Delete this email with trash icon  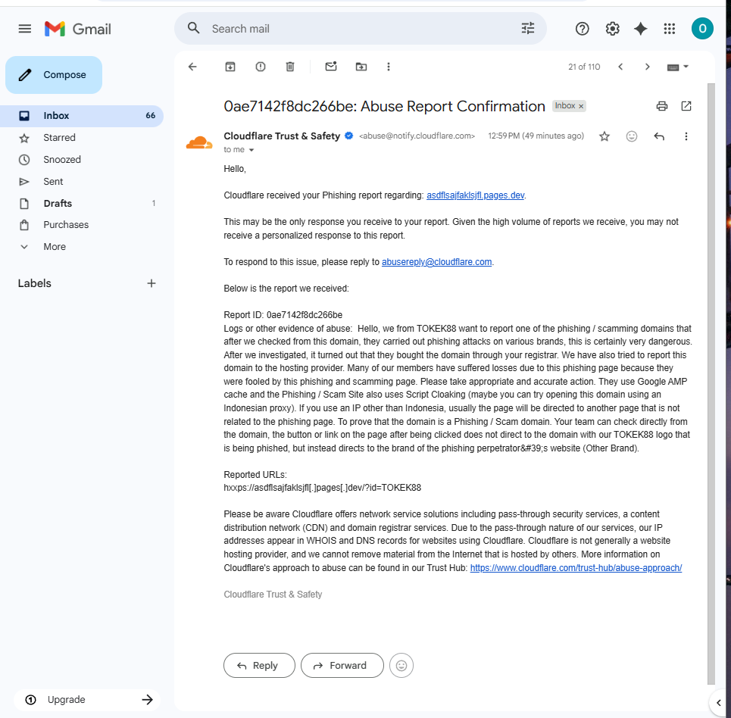click(x=290, y=67)
